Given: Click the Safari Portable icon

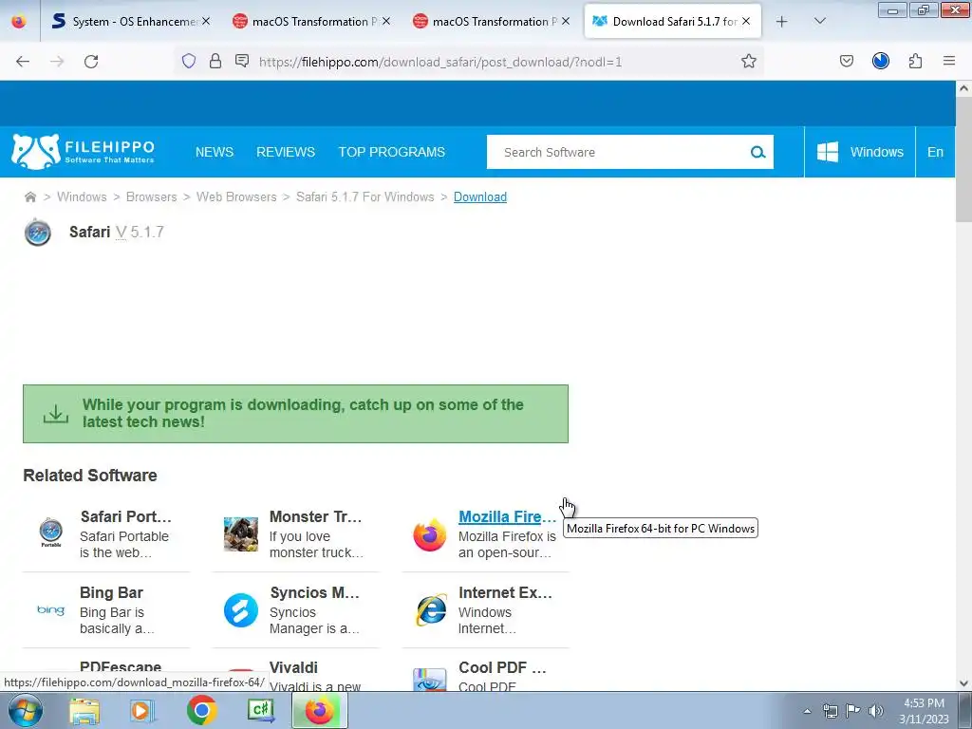Looking at the screenshot, I should click(51, 533).
